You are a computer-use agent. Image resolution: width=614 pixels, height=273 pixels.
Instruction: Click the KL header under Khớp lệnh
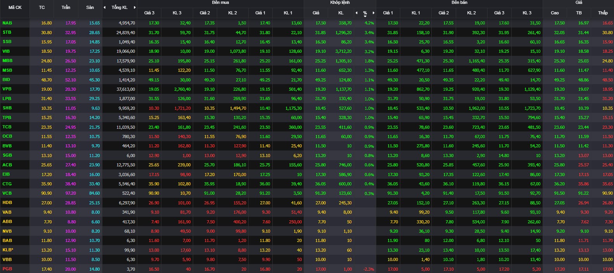pos(341,13)
